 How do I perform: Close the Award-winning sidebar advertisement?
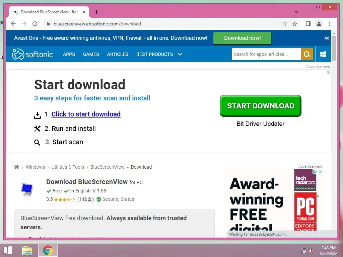point(320,172)
